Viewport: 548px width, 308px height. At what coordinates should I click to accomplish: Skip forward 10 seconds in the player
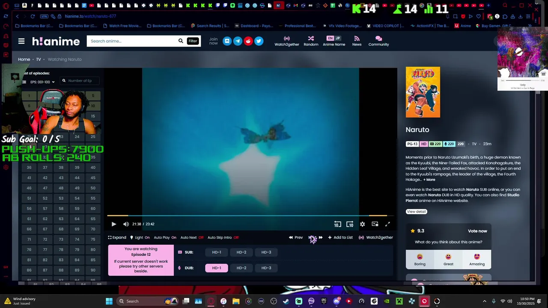coord(350,224)
